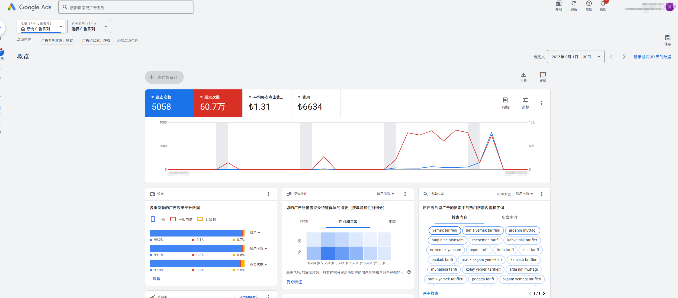Switch to the 所含字词 tab
The image size is (678, 298).
click(x=509, y=217)
